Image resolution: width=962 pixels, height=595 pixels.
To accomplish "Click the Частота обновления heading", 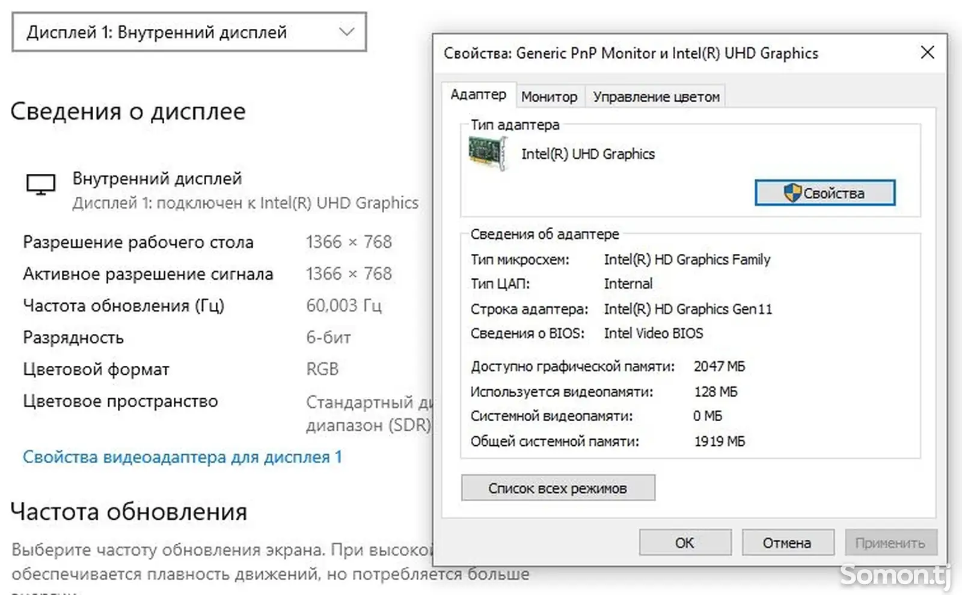I will point(129,511).
